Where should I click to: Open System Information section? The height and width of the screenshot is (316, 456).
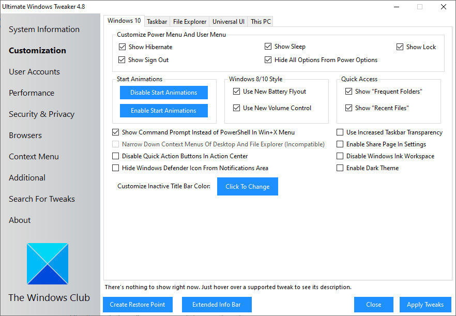coord(43,29)
